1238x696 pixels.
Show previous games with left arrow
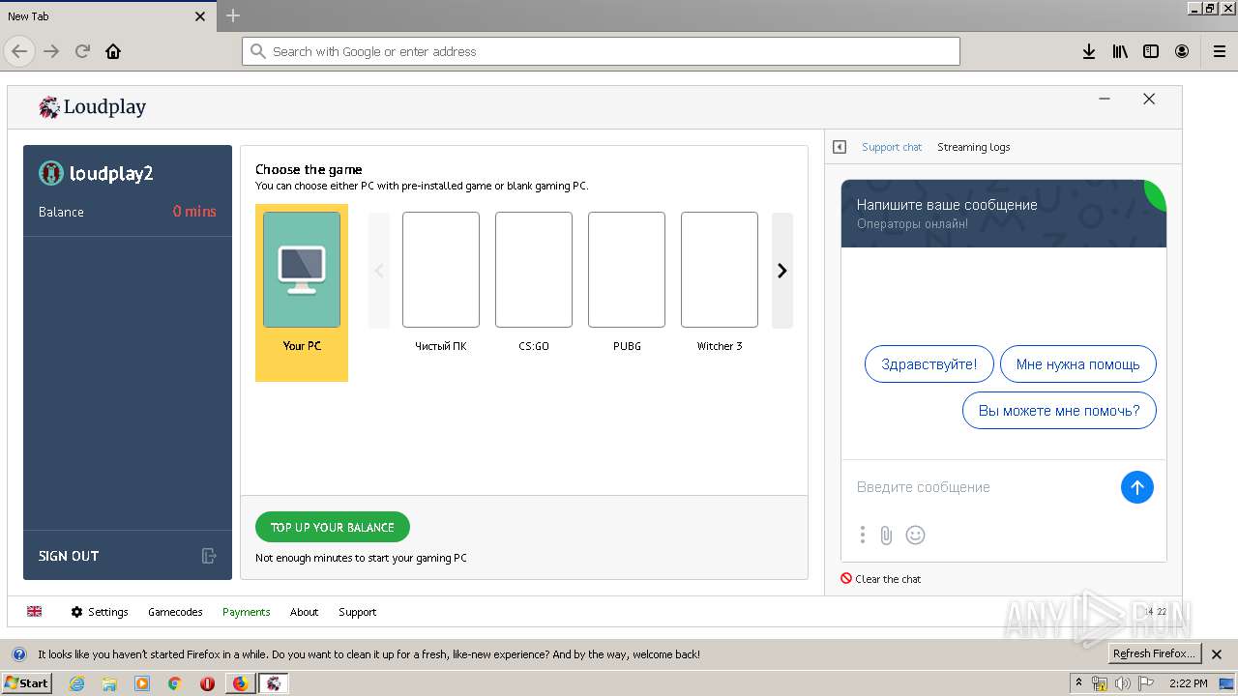click(x=379, y=271)
